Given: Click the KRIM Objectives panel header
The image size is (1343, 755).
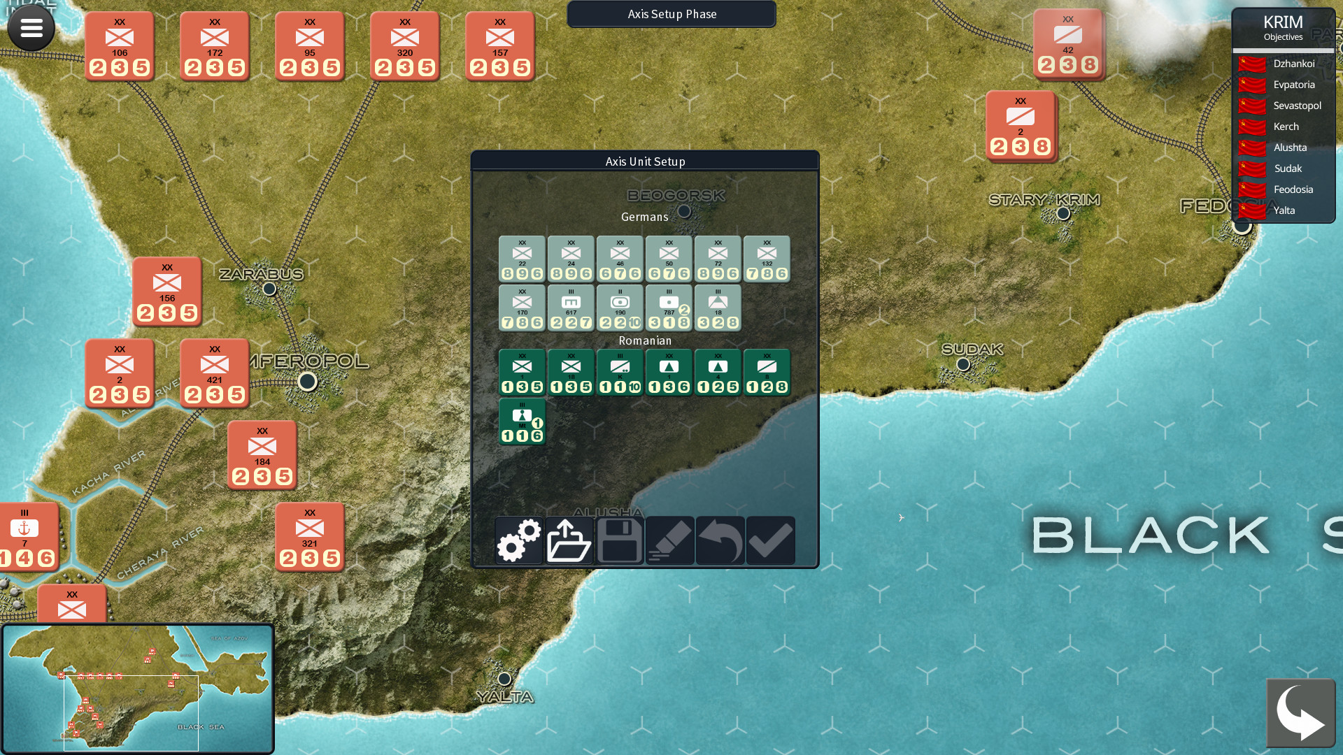Looking at the screenshot, I should click(1282, 27).
